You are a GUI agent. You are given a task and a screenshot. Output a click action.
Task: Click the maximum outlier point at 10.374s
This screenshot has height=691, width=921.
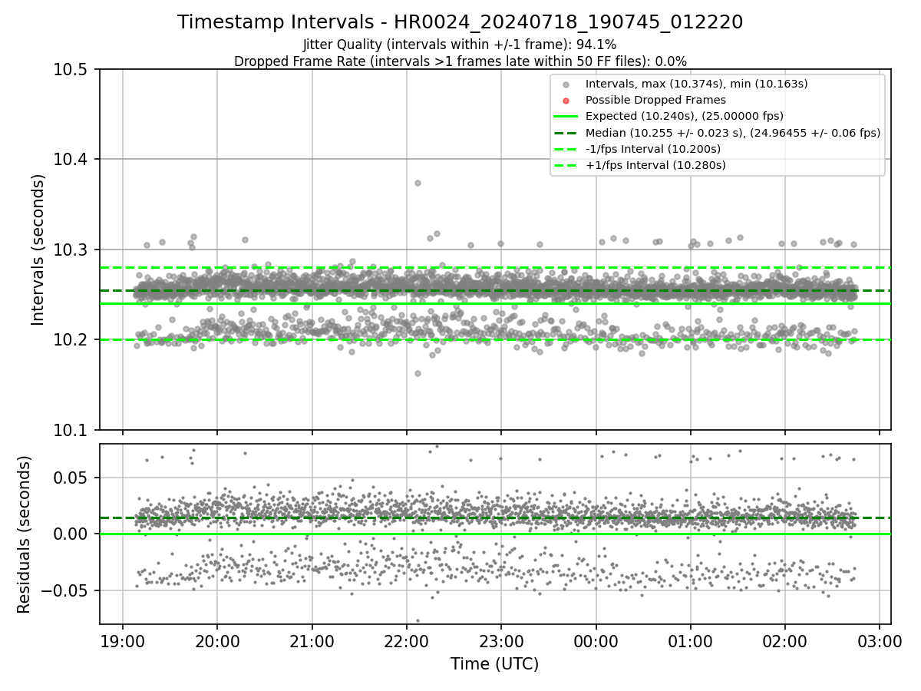(418, 183)
